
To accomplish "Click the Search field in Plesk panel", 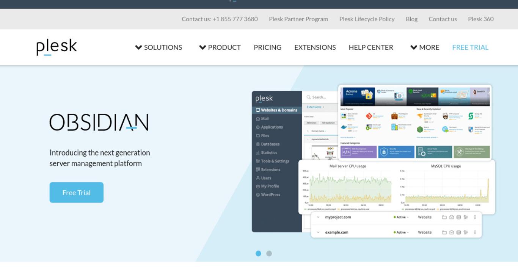I will point(320,97).
